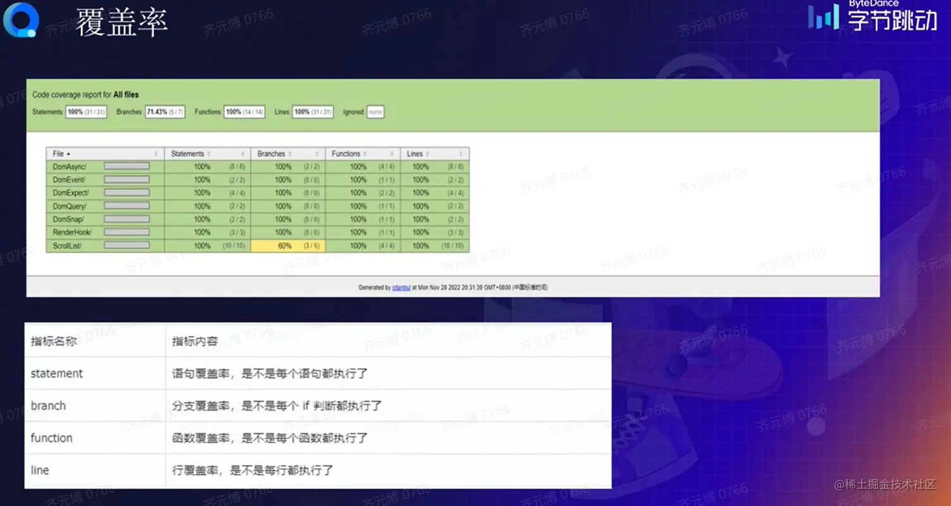Click the DomQuery/ coverage bar
Viewport: 951px width, 506px height.
pyautogui.click(x=127, y=206)
